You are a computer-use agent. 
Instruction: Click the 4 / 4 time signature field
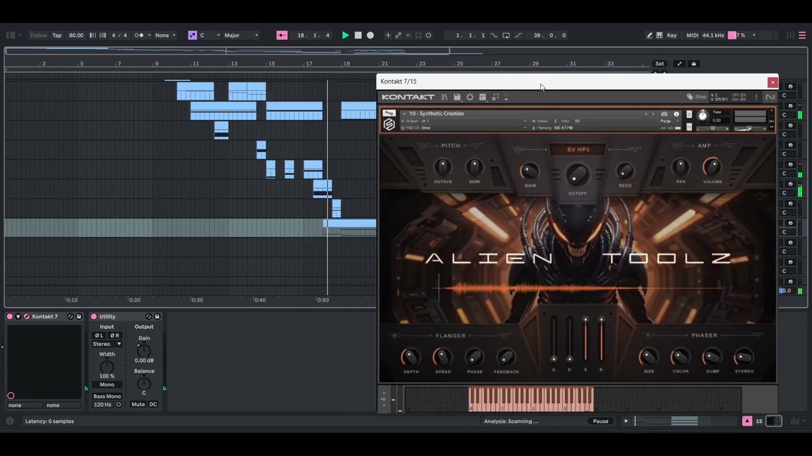pyautogui.click(x=119, y=35)
